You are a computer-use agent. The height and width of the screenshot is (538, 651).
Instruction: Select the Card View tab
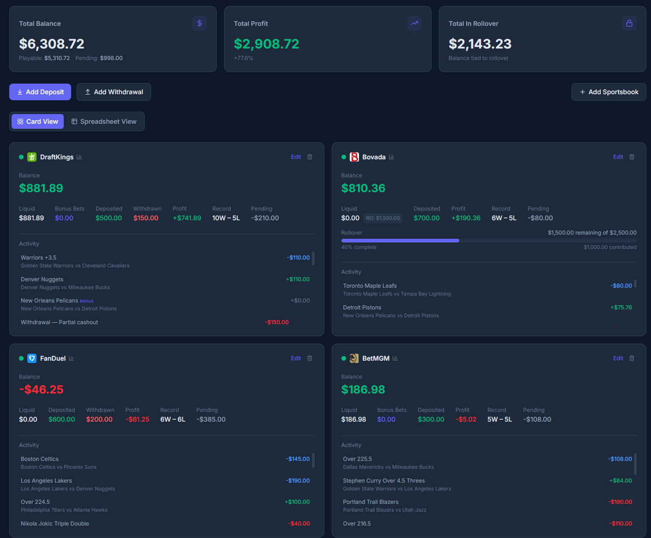pos(38,121)
